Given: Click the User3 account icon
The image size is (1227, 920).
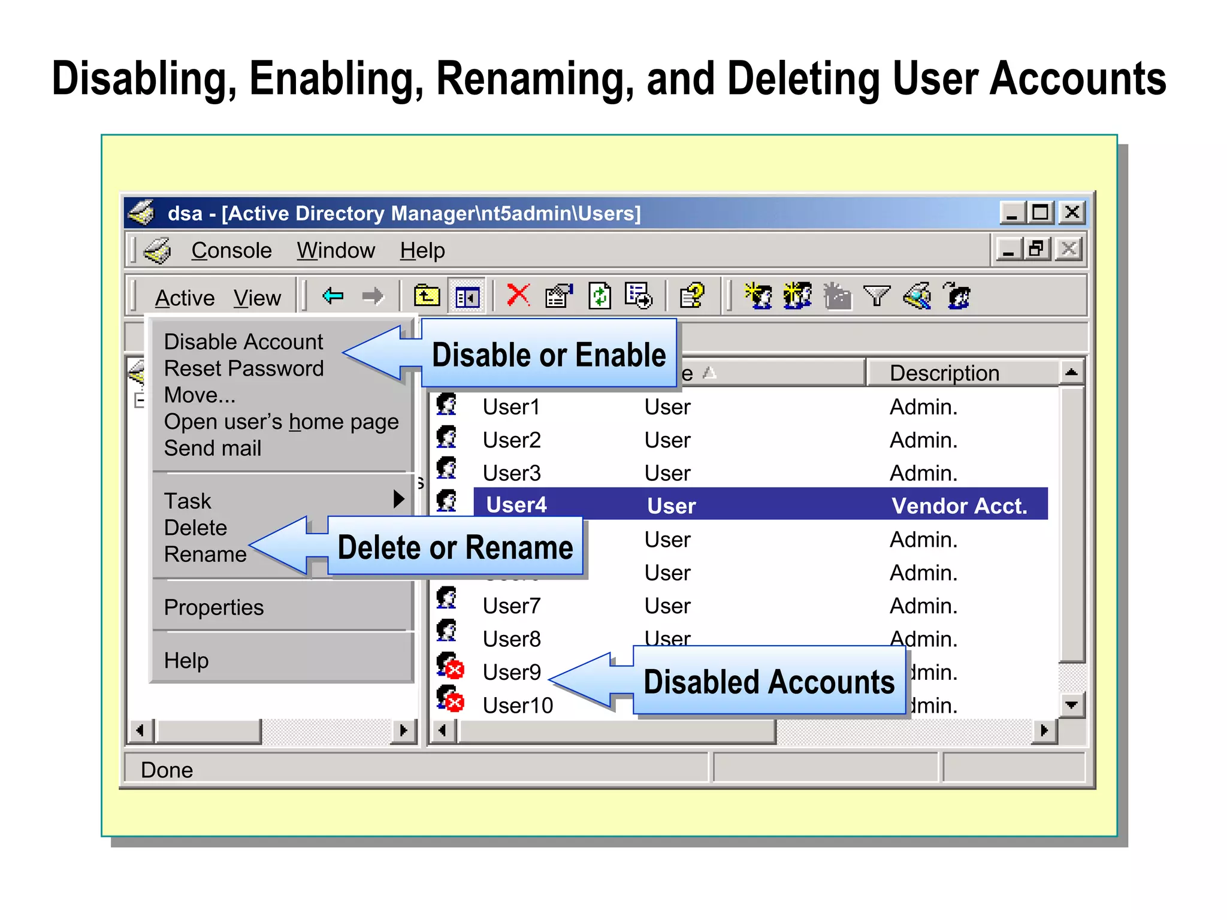Looking at the screenshot, I should 446,469.
